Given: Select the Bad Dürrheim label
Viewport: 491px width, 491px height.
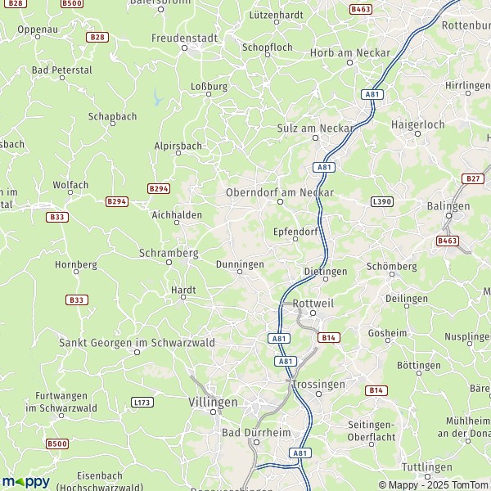Looking at the screenshot, I should click(x=256, y=433).
